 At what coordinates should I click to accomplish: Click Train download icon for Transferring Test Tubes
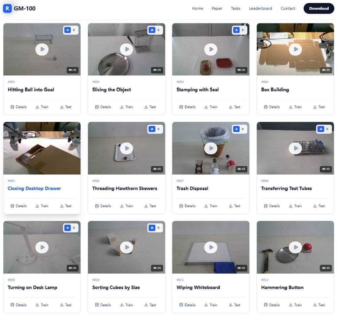coord(290,206)
